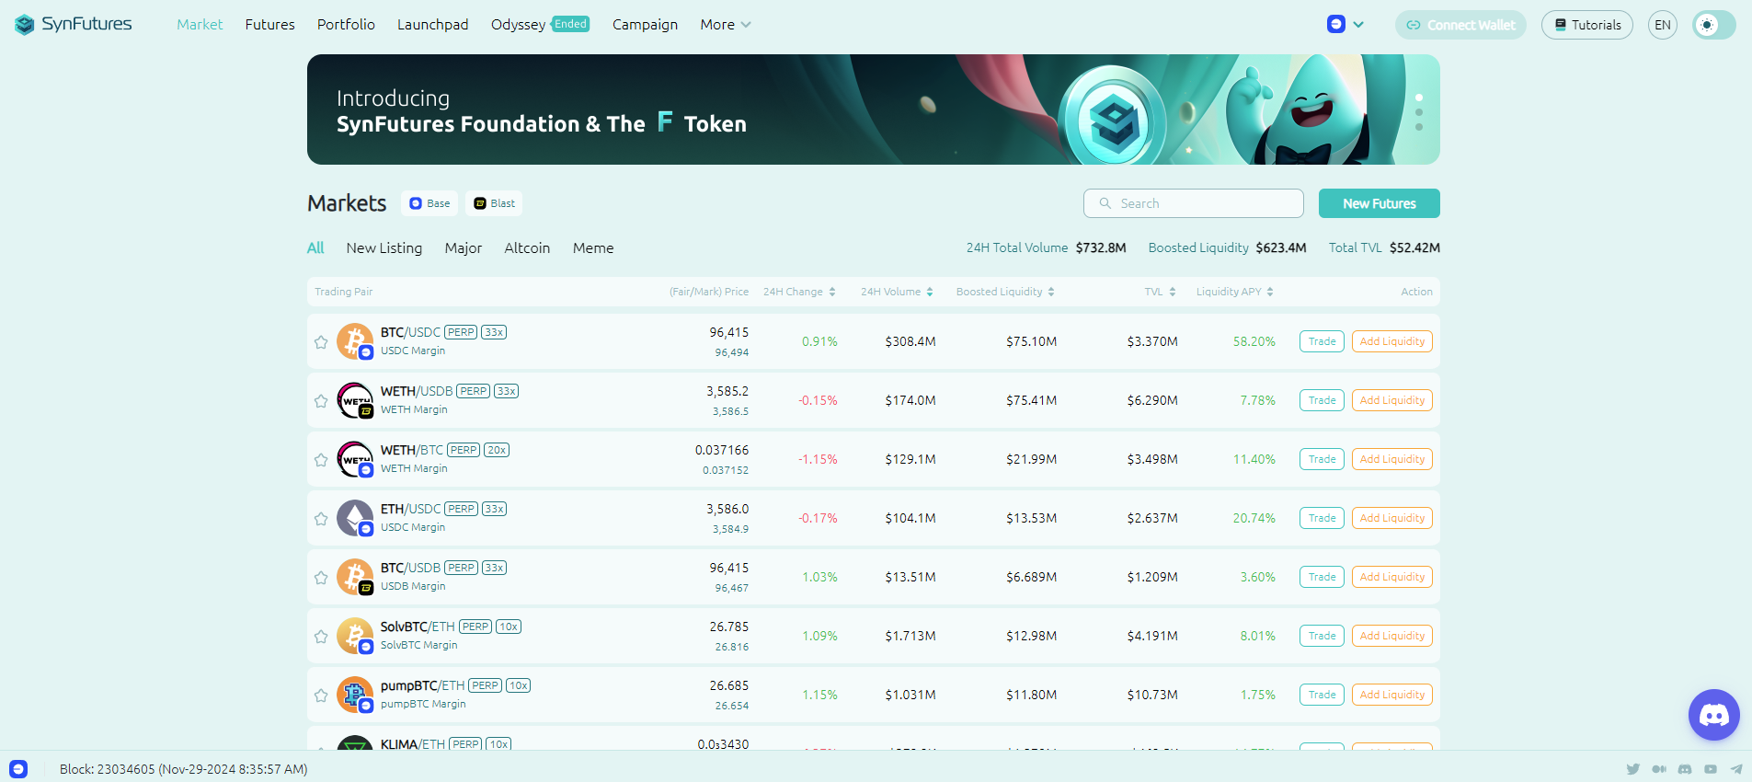Open Medium link in footer
1752x782 pixels.
[1659, 769]
